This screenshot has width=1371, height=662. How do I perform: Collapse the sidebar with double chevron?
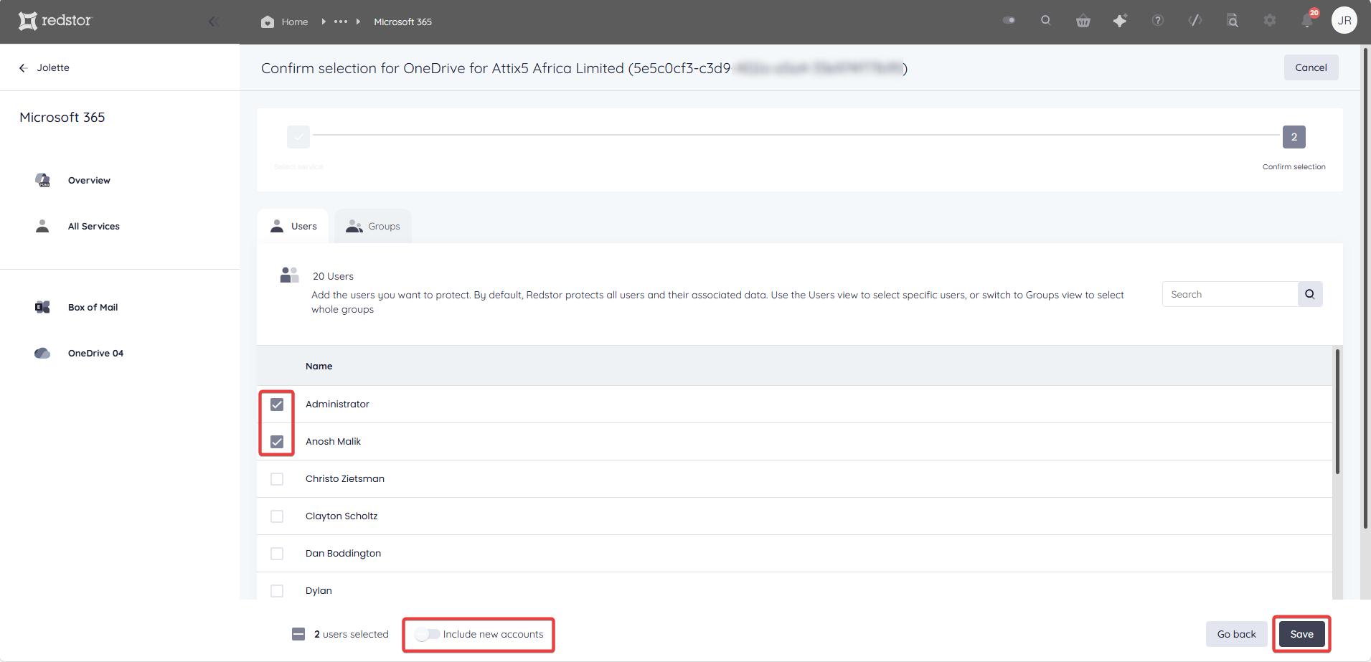213,22
